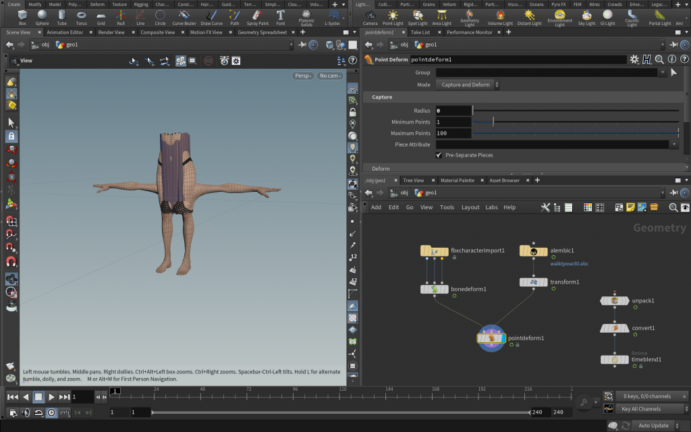Open the Rigging shelf tab
This screenshot has height=432, width=691.
click(x=141, y=5)
